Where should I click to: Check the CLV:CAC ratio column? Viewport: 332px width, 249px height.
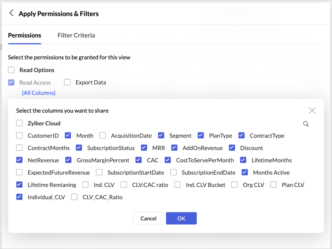point(124,185)
